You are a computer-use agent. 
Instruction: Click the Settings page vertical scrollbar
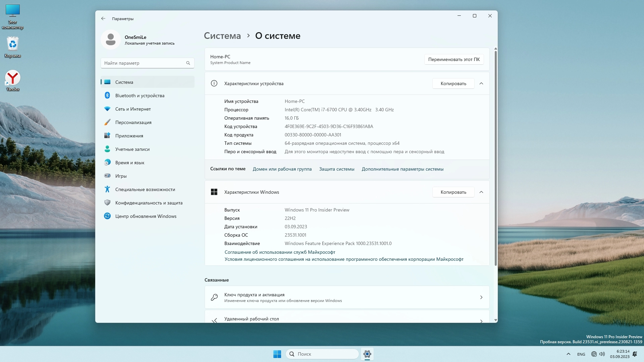495,158
